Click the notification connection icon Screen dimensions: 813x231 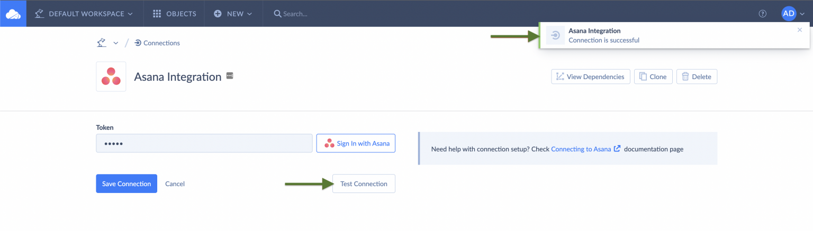click(x=555, y=35)
